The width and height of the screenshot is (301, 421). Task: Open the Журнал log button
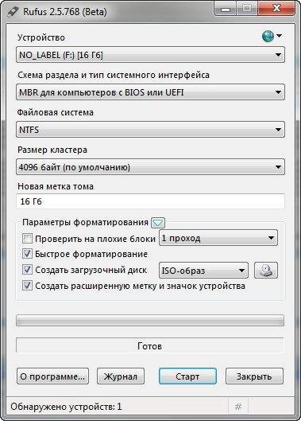(x=121, y=376)
